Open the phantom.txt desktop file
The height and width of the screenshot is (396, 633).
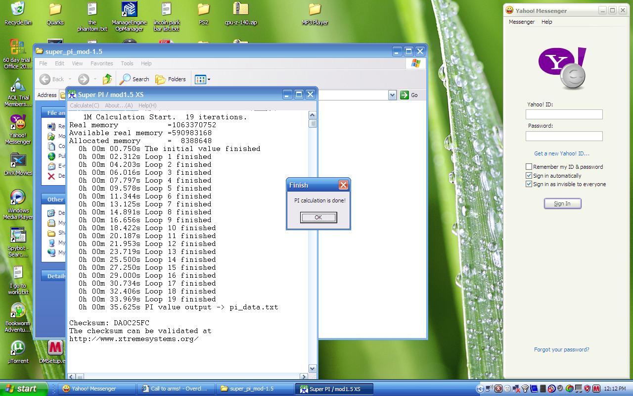tap(92, 16)
